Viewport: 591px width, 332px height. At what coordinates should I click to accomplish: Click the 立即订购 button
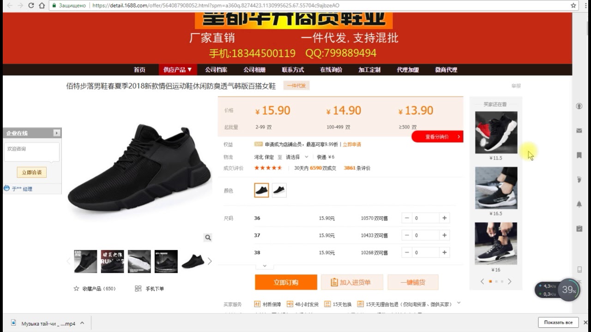point(286,282)
